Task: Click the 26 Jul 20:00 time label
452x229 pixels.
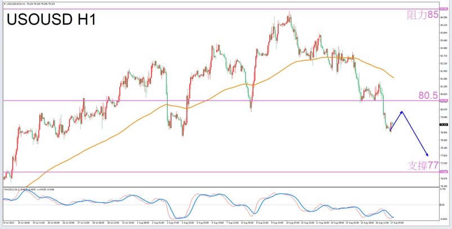Action: tap(69, 223)
